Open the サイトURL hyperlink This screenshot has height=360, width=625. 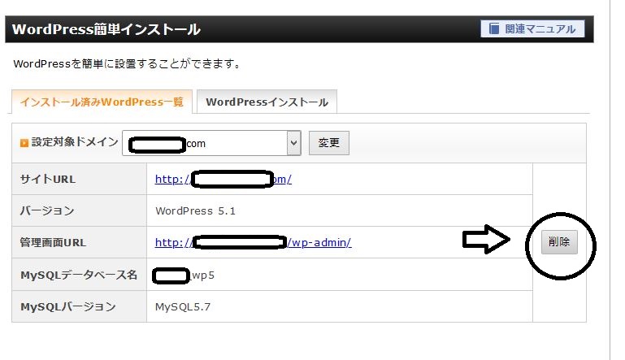tap(223, 180)
